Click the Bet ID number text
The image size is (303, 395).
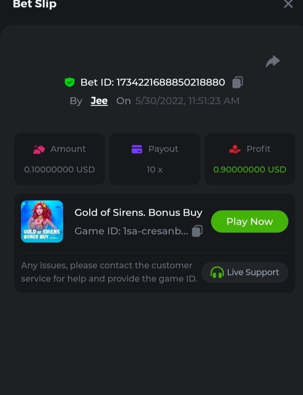(153, 82)
